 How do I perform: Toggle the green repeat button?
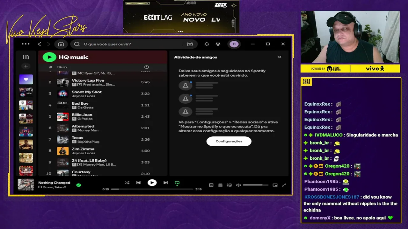(177, 183)
